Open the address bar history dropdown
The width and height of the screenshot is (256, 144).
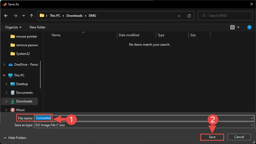(179, 16)
